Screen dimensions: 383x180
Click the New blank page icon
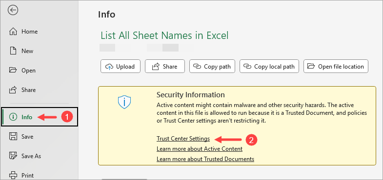13,51
